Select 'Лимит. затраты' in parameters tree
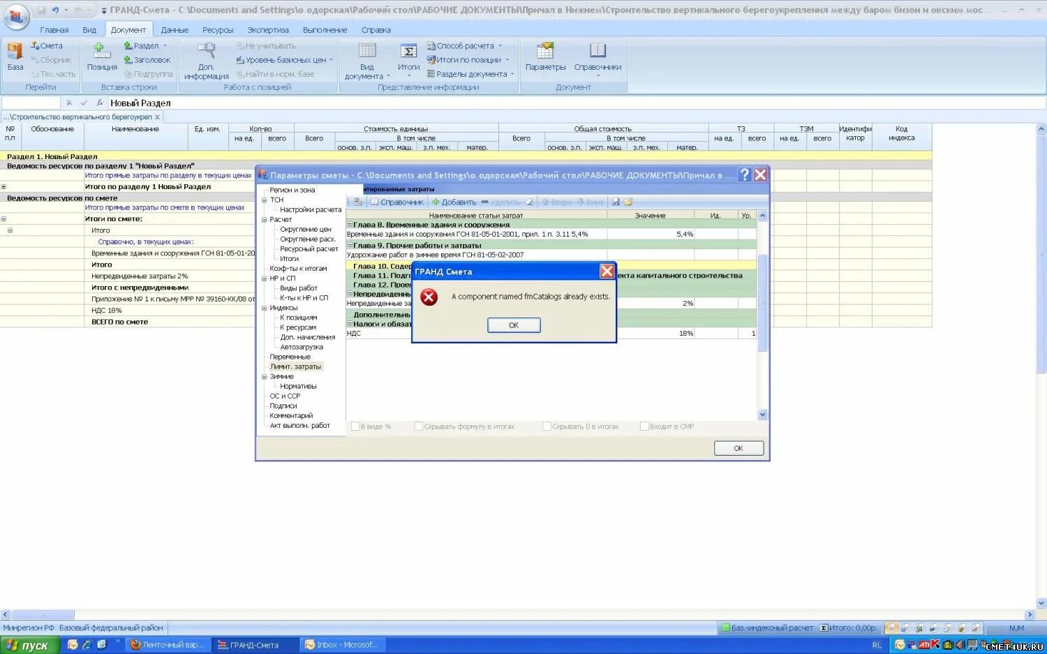The width and height of the screenshot is (1047, 654). coord(296,366)
